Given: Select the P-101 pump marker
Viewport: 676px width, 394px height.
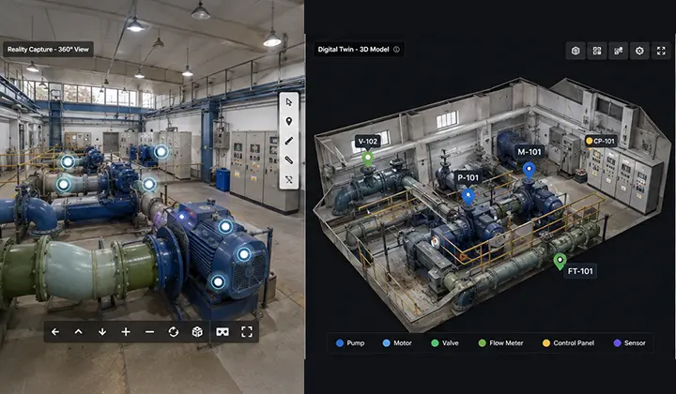Looking at the screenshot, I should [x=469, y=196].
